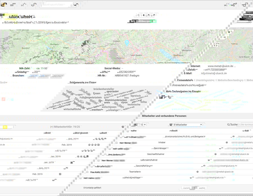Click the magnifier icon next to Suche

pyautogui.click(x=229, y=125)
